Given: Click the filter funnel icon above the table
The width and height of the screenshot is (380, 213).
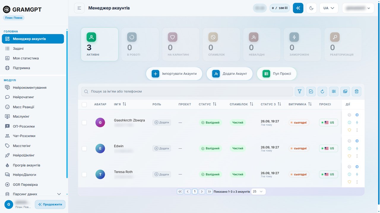Looking at the screenshot, I should [300, 91].
